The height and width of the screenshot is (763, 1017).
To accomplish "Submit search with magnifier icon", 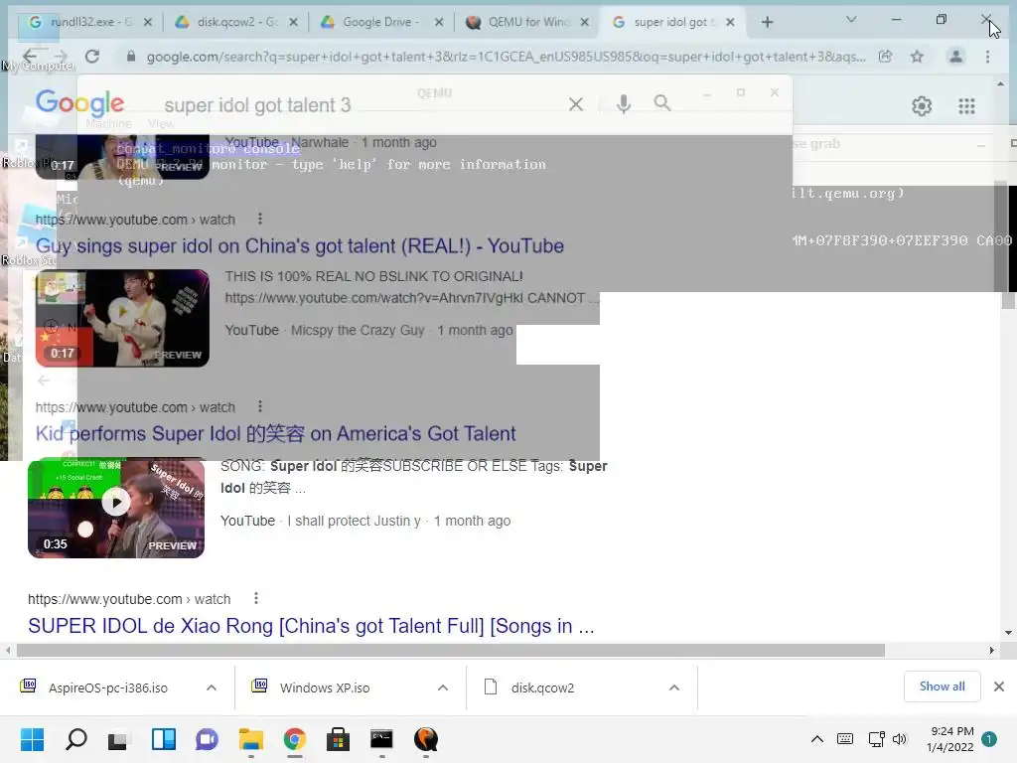I will [662, 103].
